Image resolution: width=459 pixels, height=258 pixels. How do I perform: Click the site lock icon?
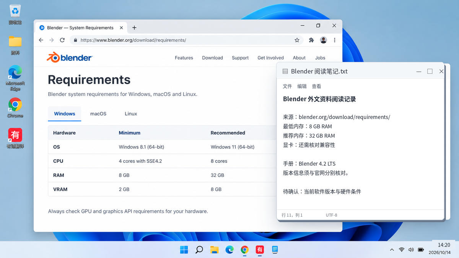(x=76, y=40)
